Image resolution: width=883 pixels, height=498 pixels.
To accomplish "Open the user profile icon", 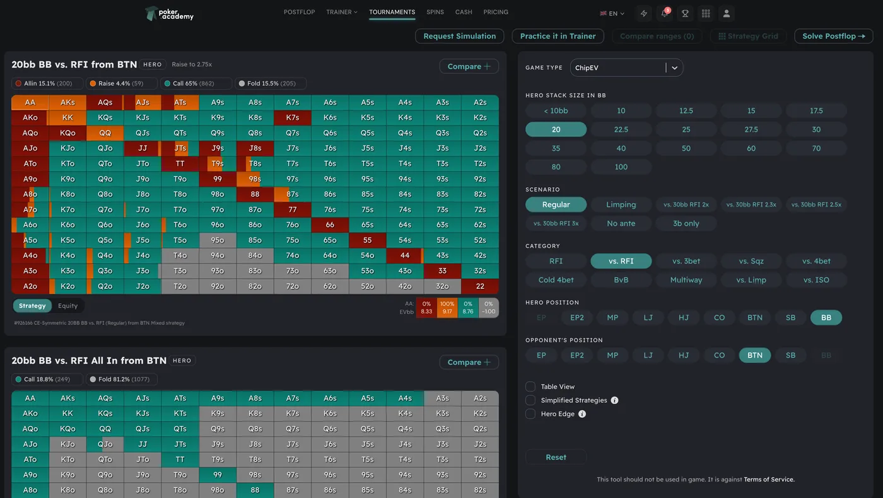I will pyautogui.click(x=727, y=13).
